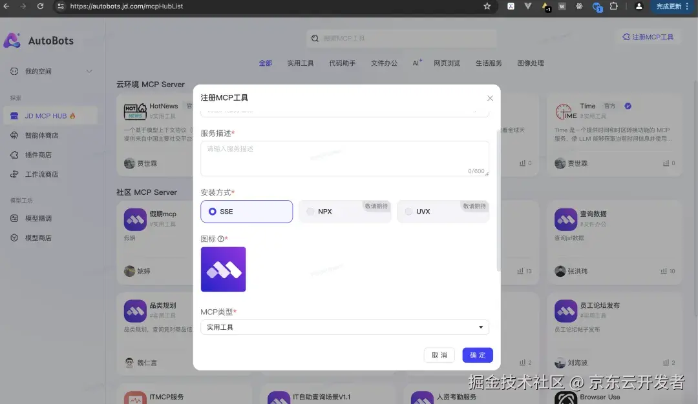Switch to the 实用工具 category tab
This screenshot has width=698, height=404.
[300, 63]
